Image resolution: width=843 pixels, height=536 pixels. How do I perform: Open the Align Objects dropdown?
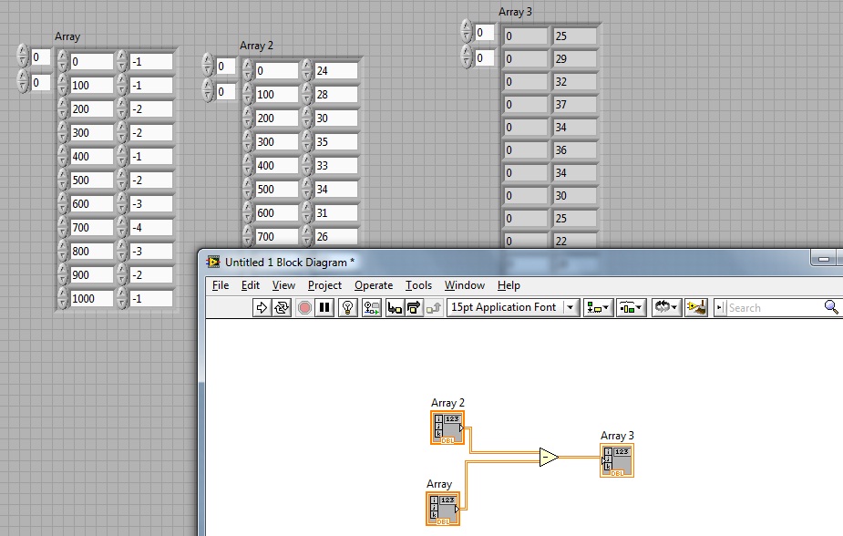tap(598, 307)
